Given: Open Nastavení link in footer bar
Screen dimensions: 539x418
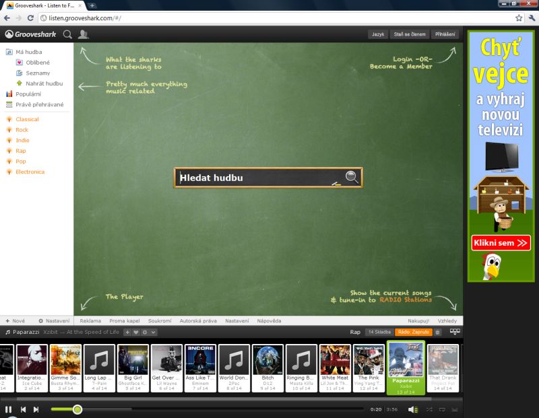Looking at the screenshot, I should tap(237, 321).
